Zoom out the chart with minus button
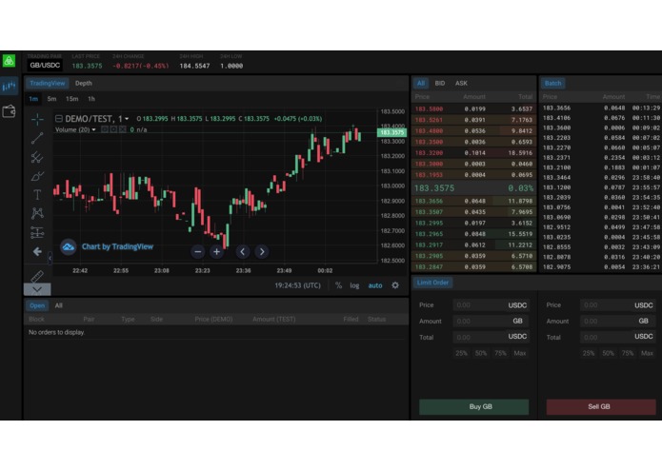Screen dimensions: 662x470 click(197, 252)
